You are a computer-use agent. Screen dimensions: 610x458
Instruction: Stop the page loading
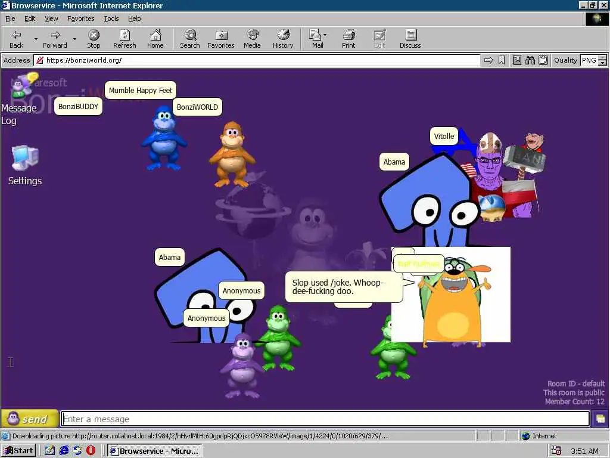94,39
